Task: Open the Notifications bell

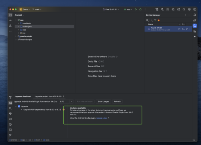Action: pyautogui.click(x=195, y=15)
